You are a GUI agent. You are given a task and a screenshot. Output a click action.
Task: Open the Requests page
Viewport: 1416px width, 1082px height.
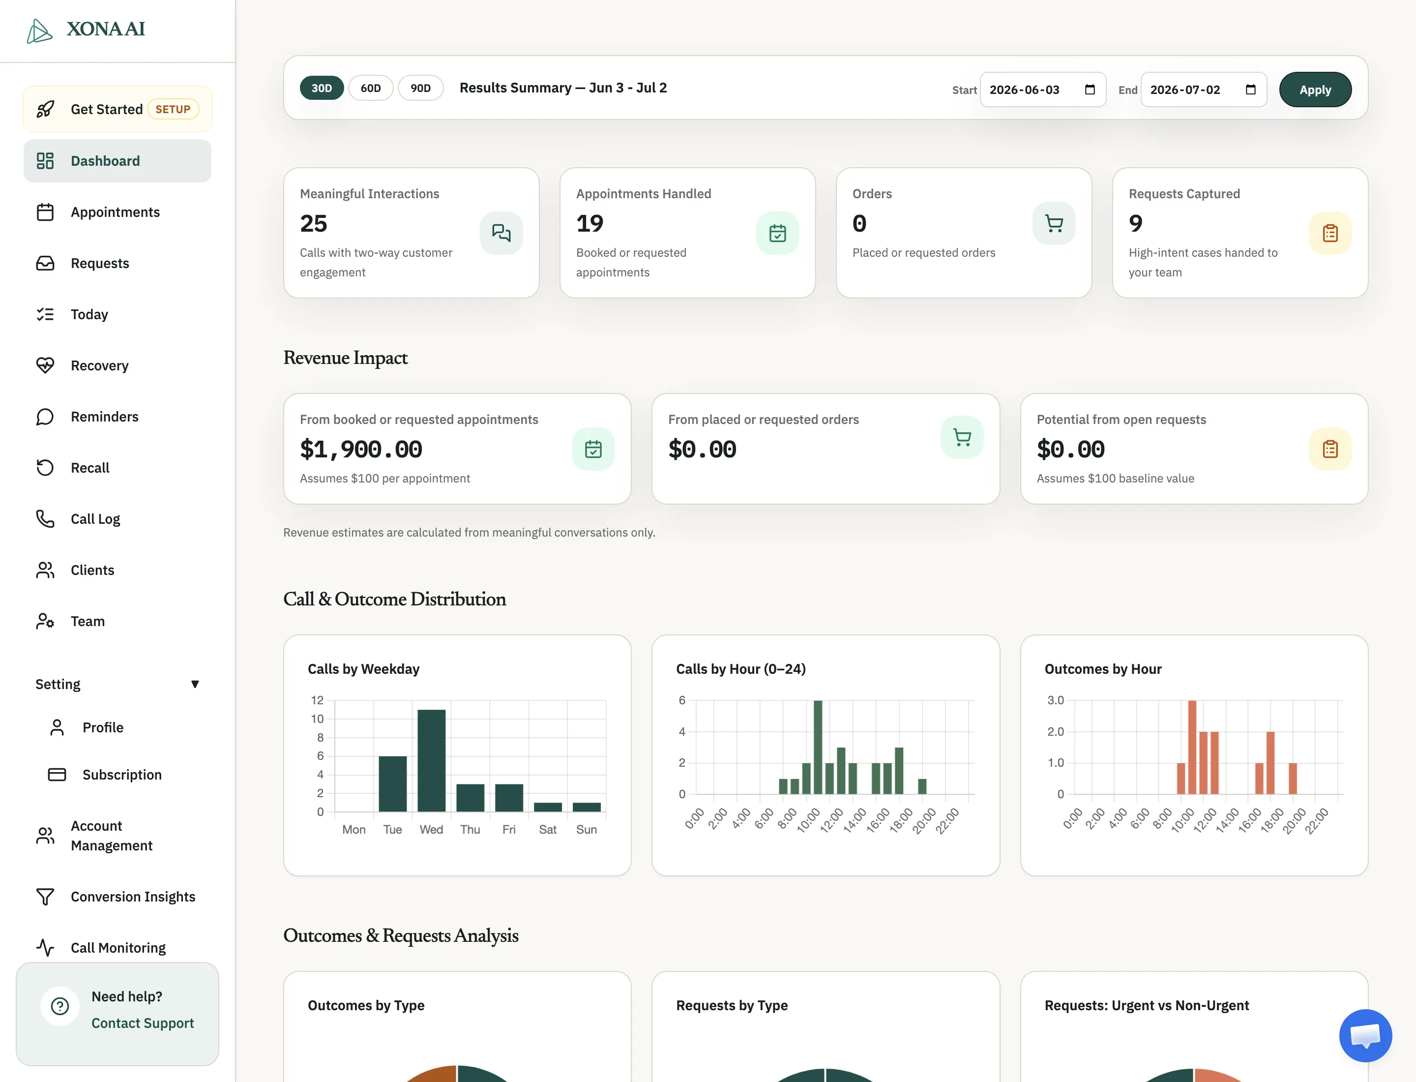point(117,263)
